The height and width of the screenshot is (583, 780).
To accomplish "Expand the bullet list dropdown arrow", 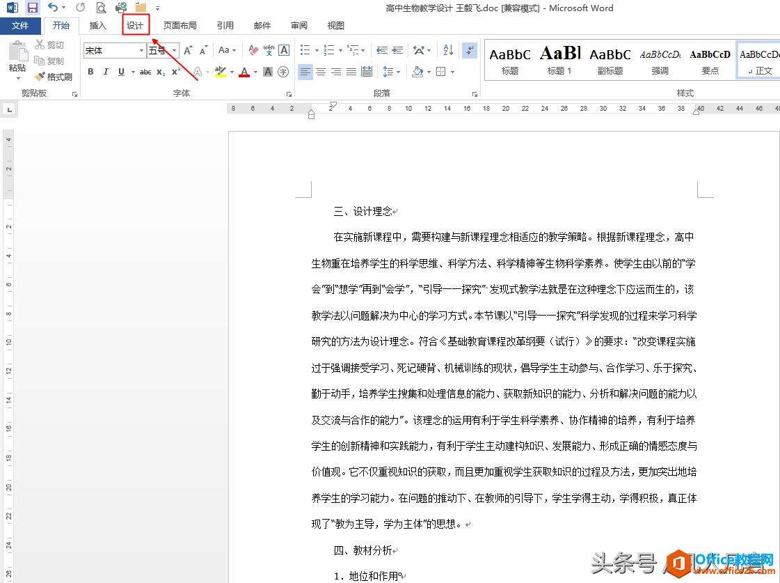I will click(x=317, y=50).
